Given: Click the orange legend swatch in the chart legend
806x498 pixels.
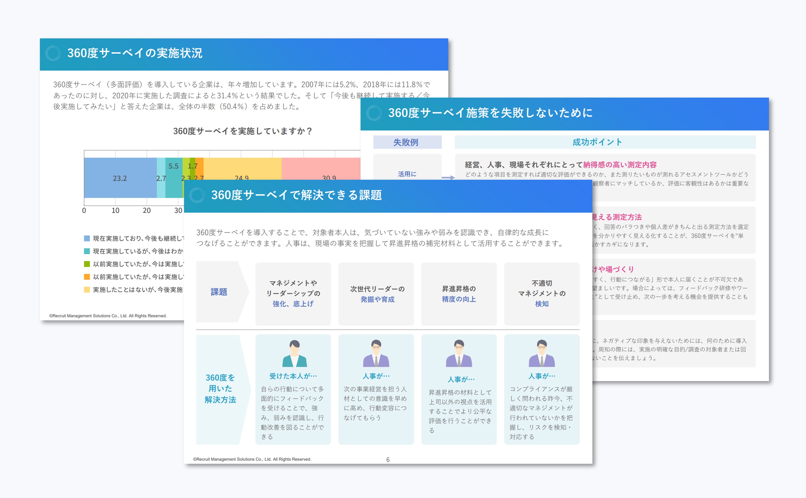Looking at the screenshot, I should tap(87, 277).
